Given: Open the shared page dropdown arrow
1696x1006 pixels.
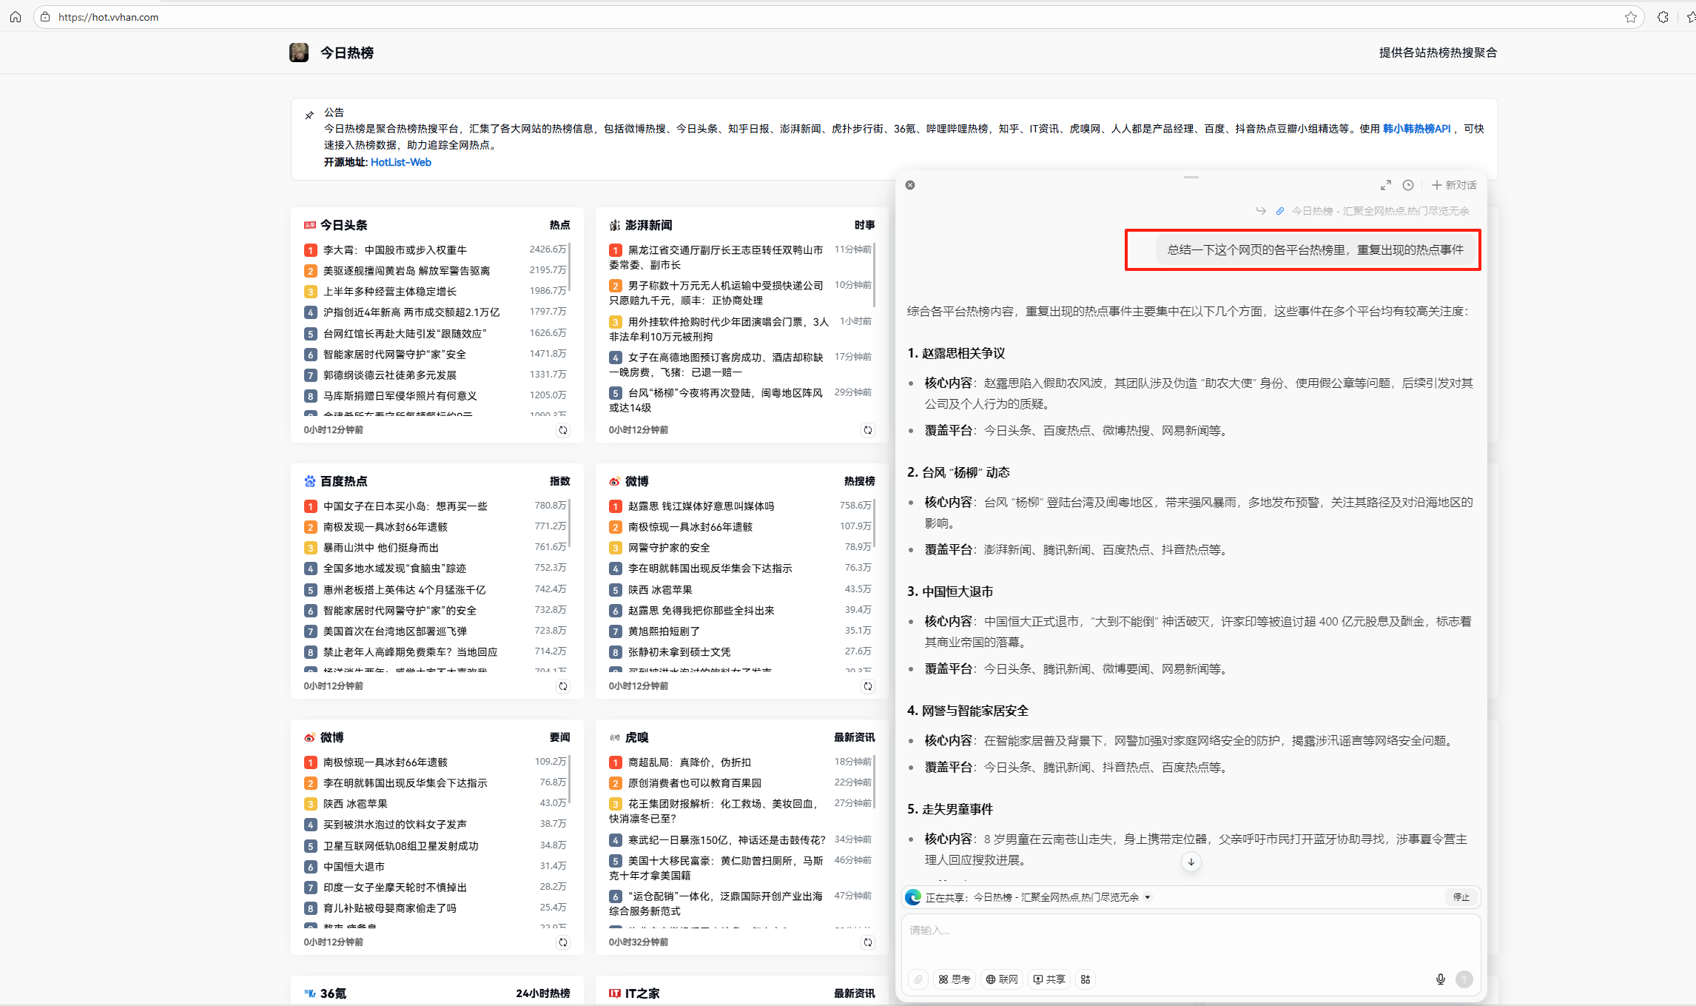Looking at the screenshot, I should pyautogui.click(x=1148, y=897).
